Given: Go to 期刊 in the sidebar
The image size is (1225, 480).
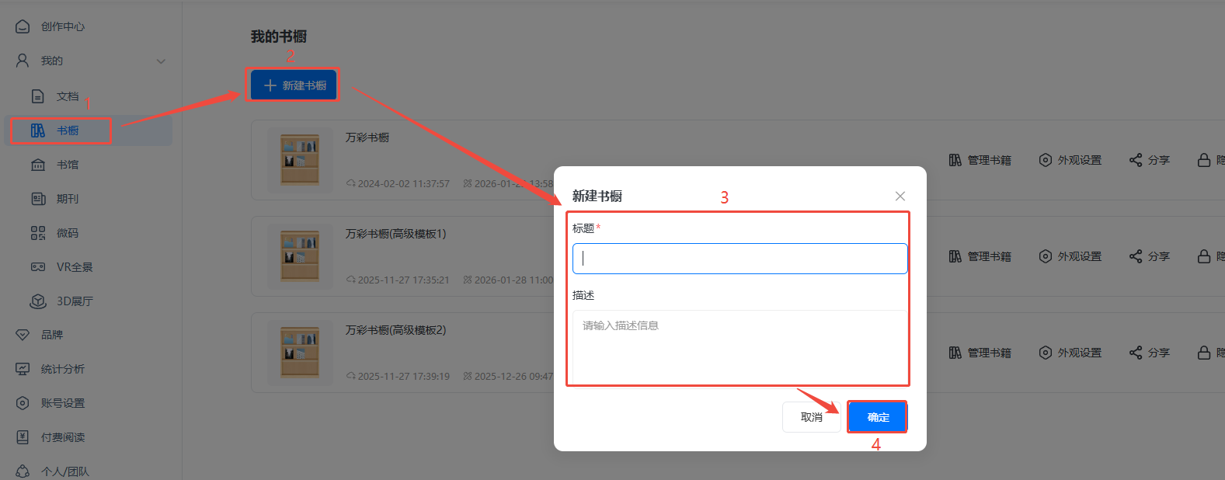Looking at the screenshot, I should click(67, 199).
